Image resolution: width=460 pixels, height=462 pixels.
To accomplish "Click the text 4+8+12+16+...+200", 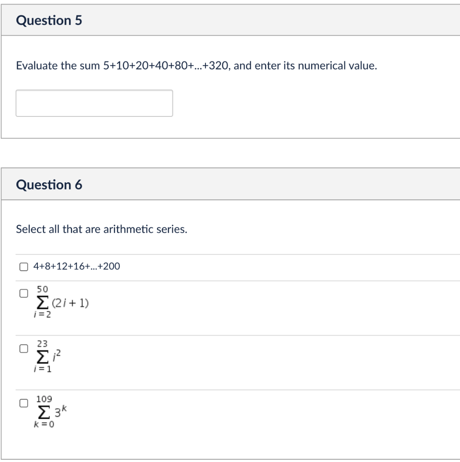I will [76, 267].
